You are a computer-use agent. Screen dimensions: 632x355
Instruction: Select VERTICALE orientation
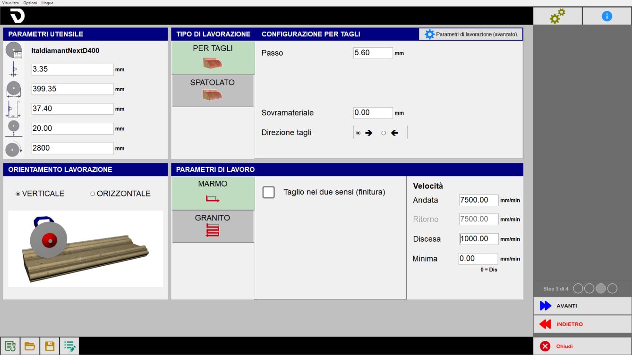40,194
